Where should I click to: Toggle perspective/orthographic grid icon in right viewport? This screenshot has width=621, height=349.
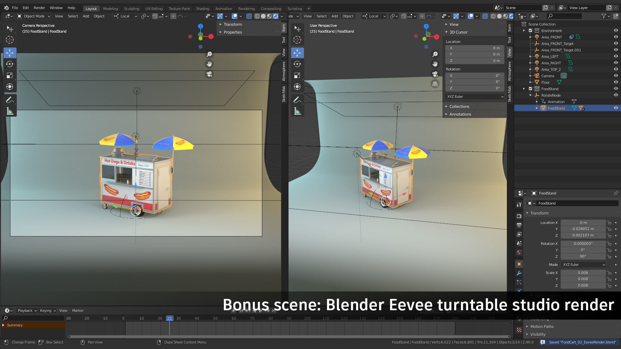point(435,84)
